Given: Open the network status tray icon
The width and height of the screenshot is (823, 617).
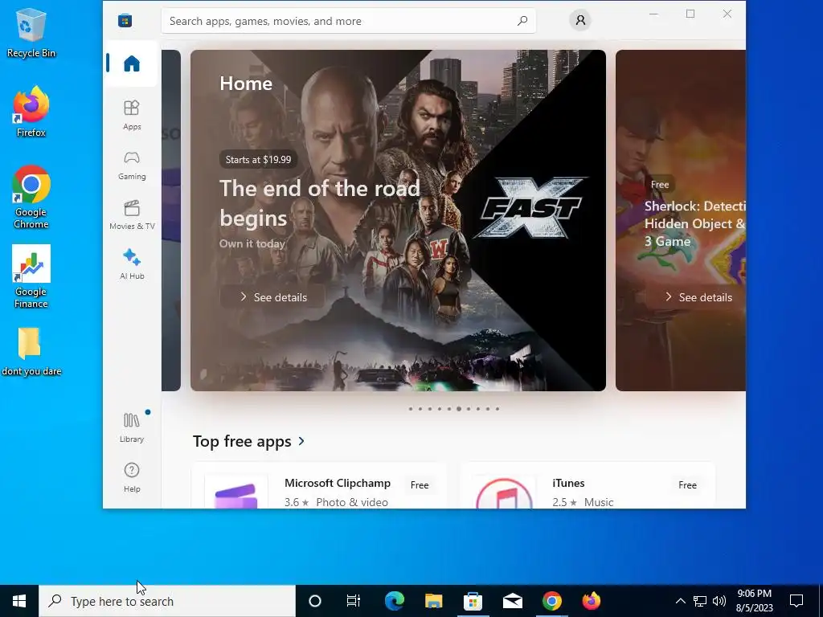Looking at the screenshot, I should coord(700,601).
